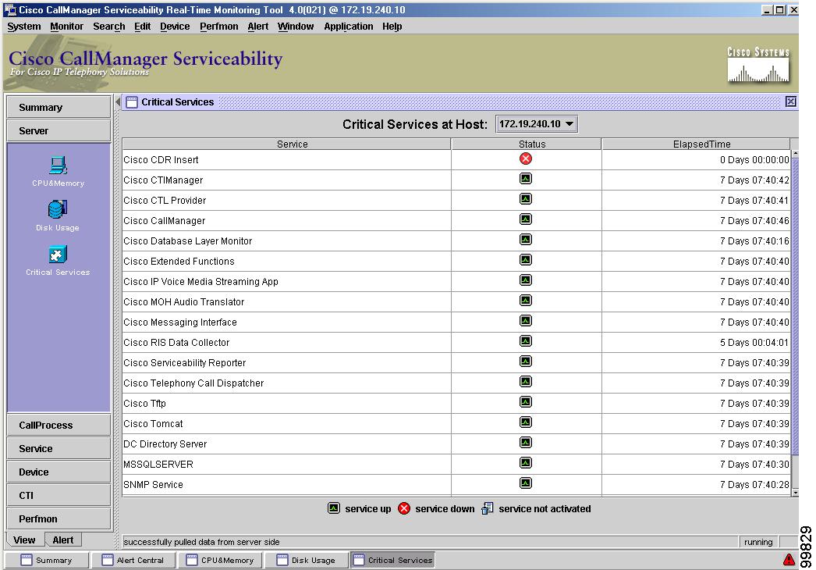Expand the Summary sidebar section

[x=59, y=107]
